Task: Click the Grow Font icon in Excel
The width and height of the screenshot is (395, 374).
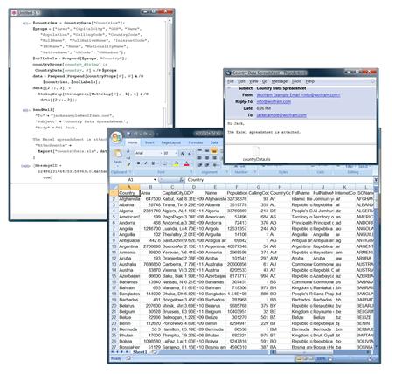Action: click(183, 153)
